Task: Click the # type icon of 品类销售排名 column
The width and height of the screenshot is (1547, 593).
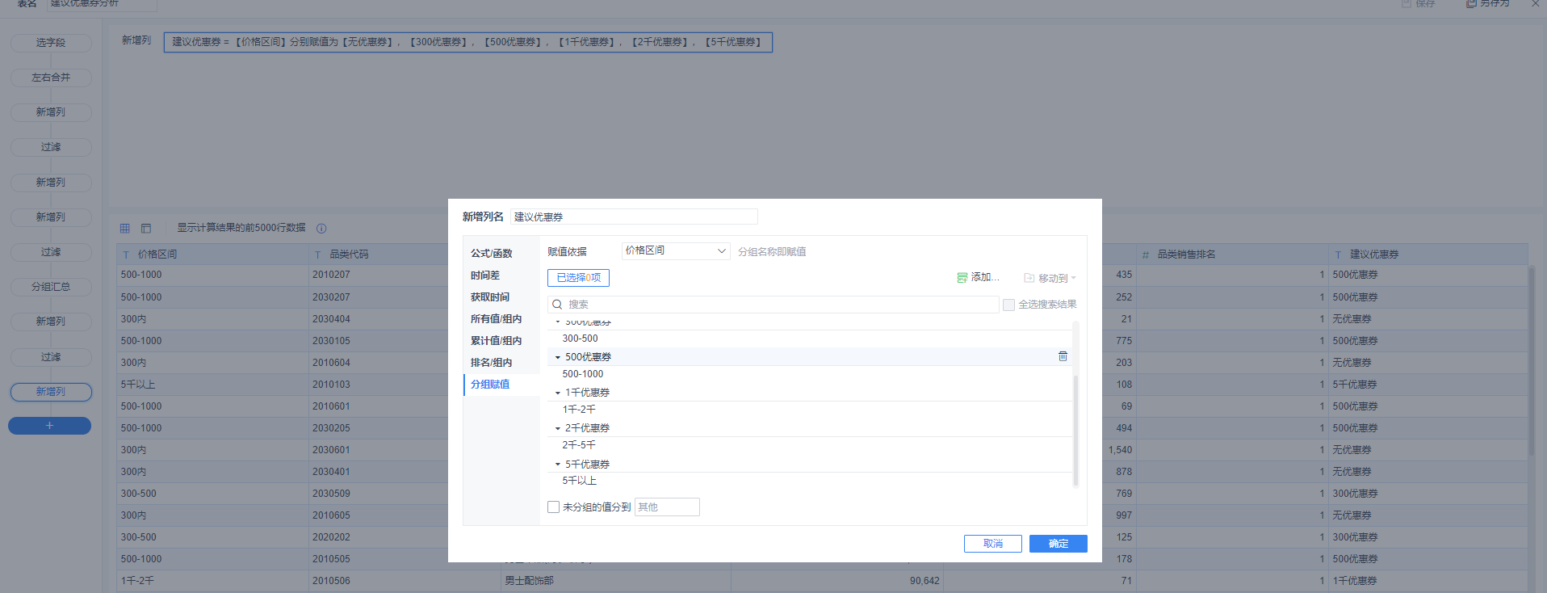Action: point(1145,254)
